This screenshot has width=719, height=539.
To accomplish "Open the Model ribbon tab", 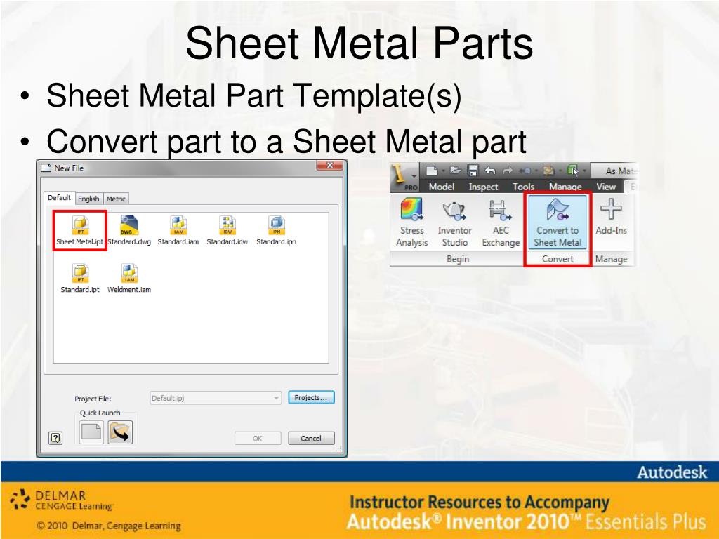I will click(442, 187).
